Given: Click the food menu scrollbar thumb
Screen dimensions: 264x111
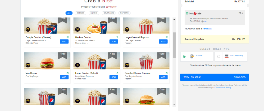Looking at the screenshot, I should coord(174,45).
